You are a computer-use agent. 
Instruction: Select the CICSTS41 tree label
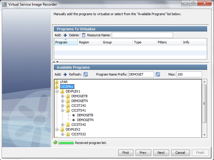pyautogui.click(x=79, y=110)
